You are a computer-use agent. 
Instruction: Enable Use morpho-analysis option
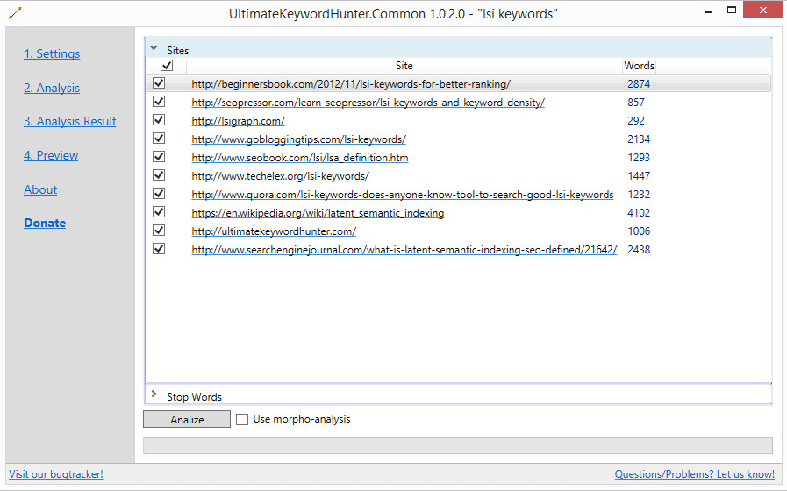click(x=242, y=419)
